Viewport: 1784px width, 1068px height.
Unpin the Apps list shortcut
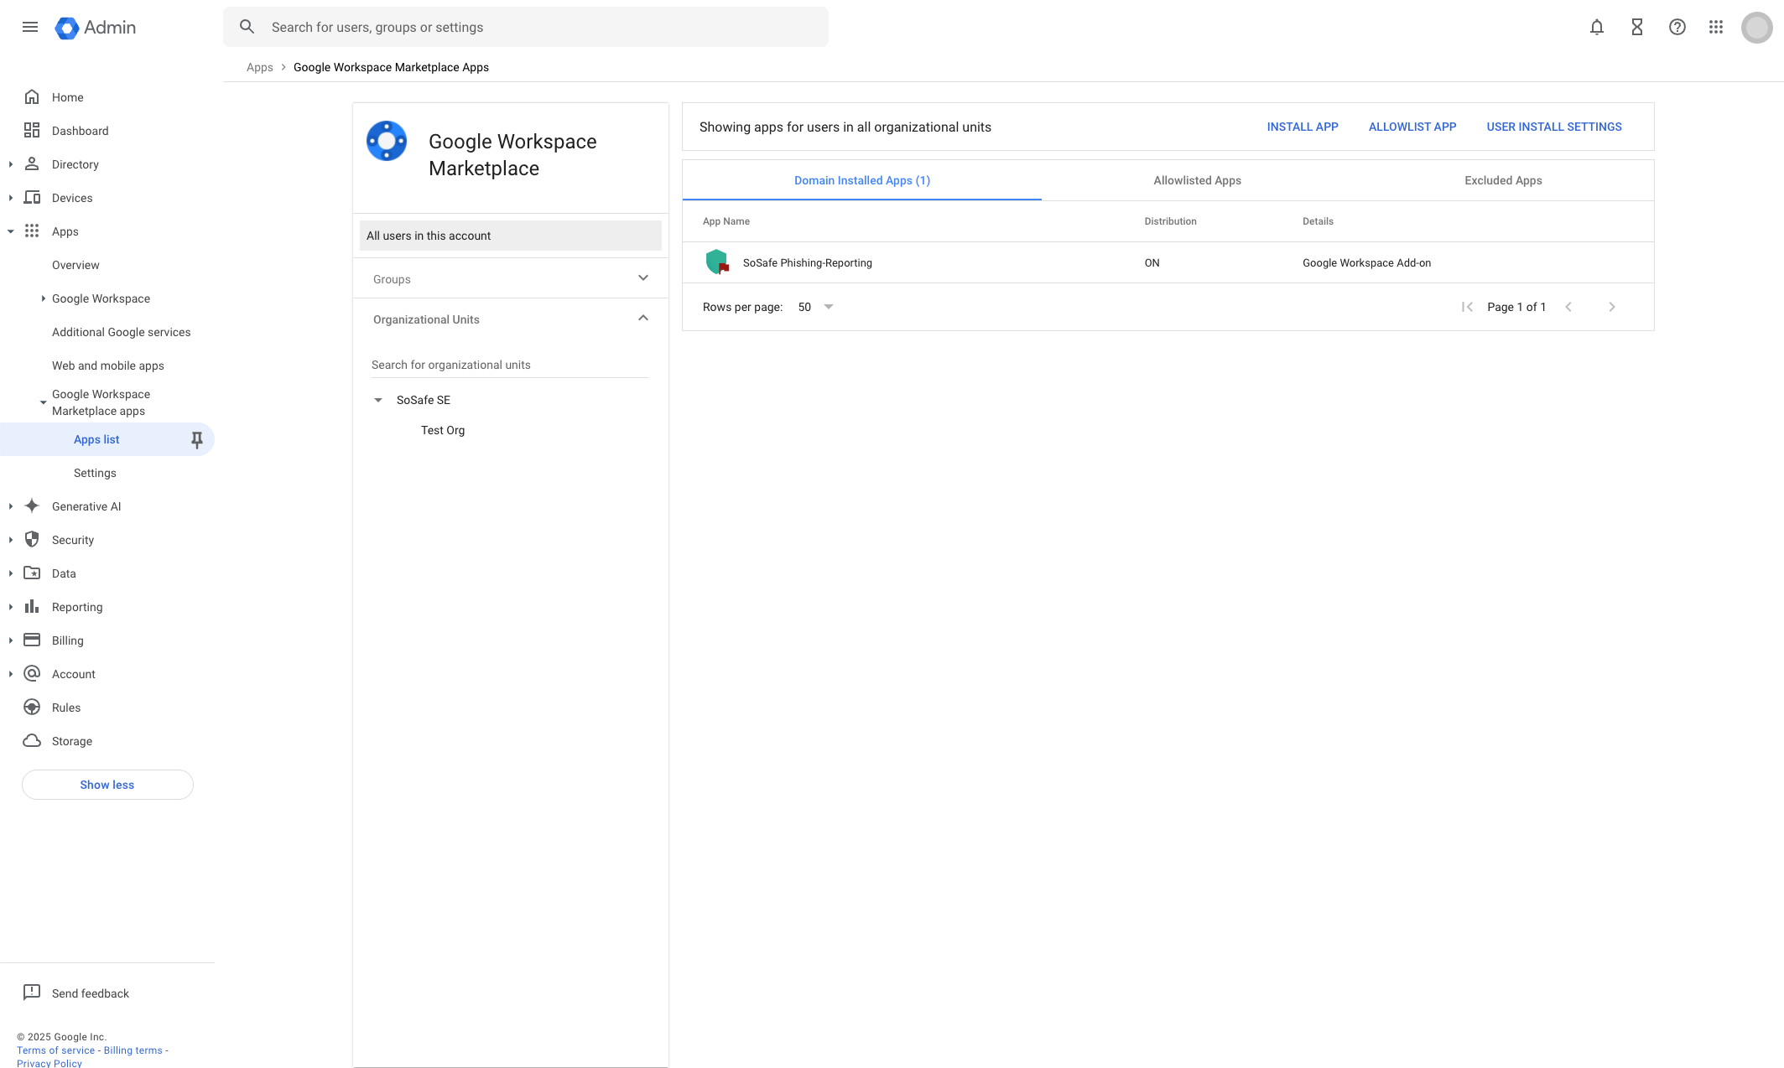(196, 439)
